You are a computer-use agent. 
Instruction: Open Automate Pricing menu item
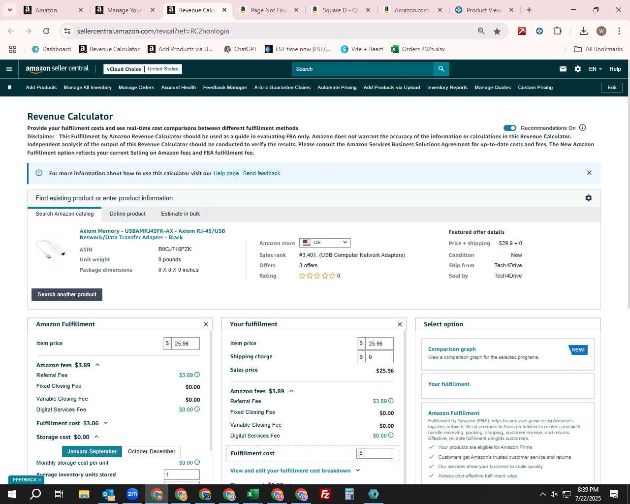coord(337,88)
